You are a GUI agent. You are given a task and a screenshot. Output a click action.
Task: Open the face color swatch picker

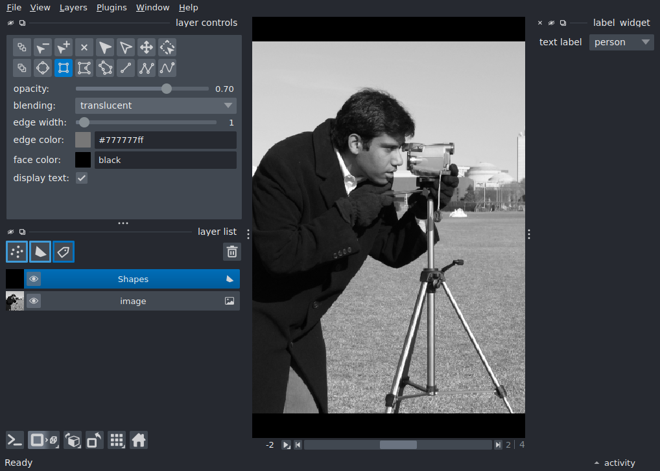pos(83,160)
